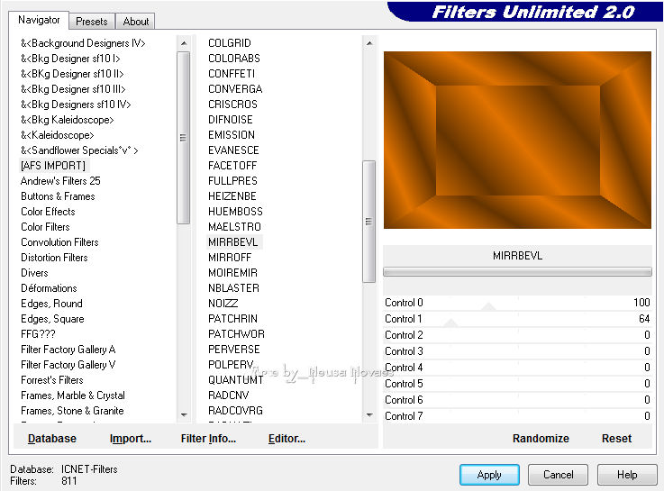664x491 pixels.
Task: Select Filter Factory Gallery V
Action: coord(68,365)
